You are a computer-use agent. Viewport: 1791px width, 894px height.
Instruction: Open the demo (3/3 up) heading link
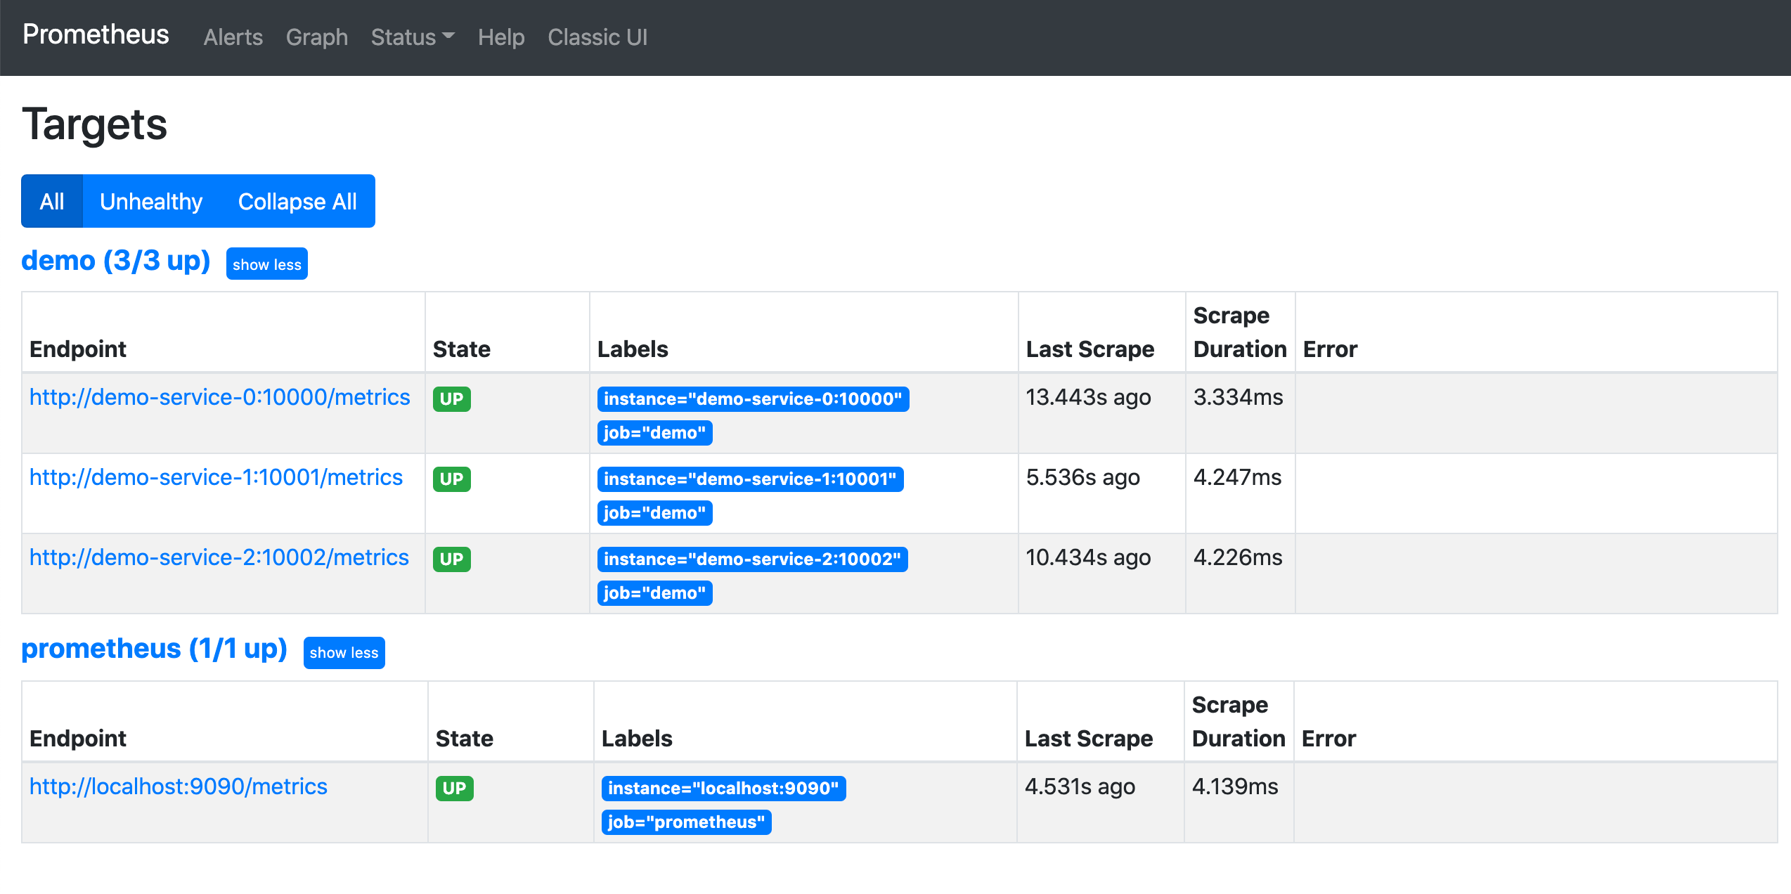tap(116, 261)
